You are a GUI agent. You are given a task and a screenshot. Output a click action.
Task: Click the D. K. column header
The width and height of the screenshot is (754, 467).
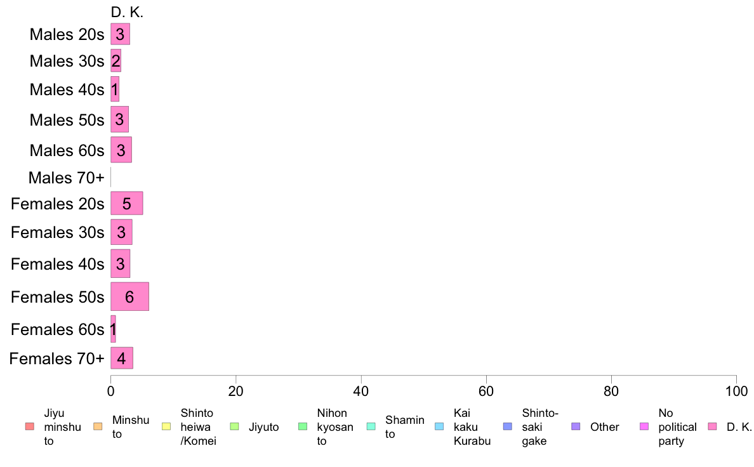[127, 13]
